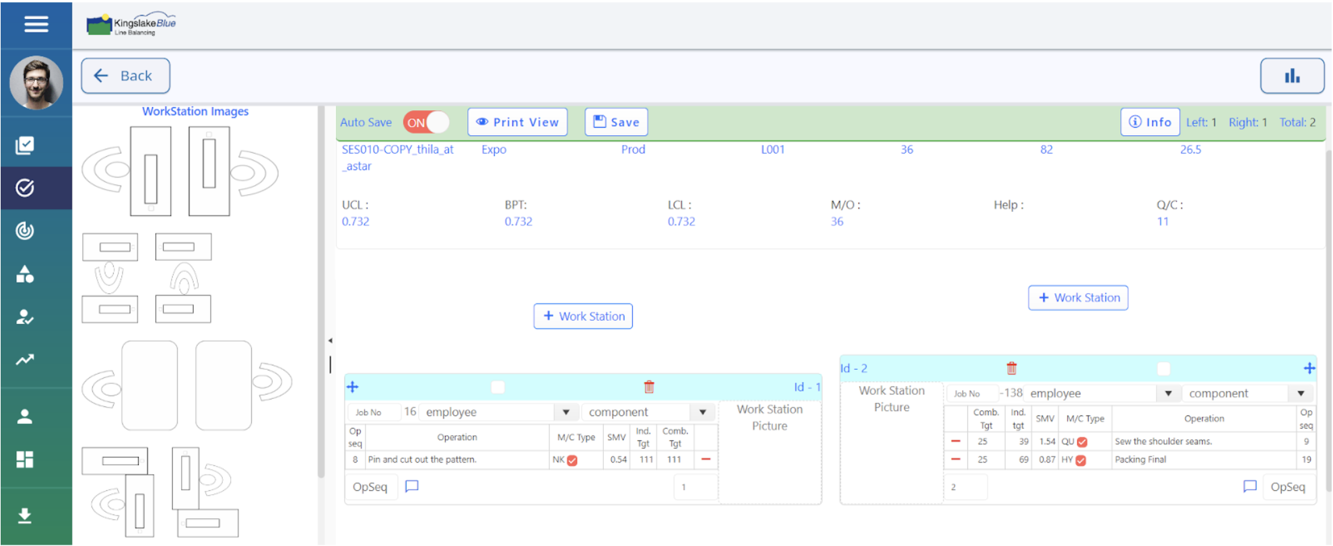Click the sequence field showing 1
Viewport: 1333px width, 546px height.
point(695,487)
